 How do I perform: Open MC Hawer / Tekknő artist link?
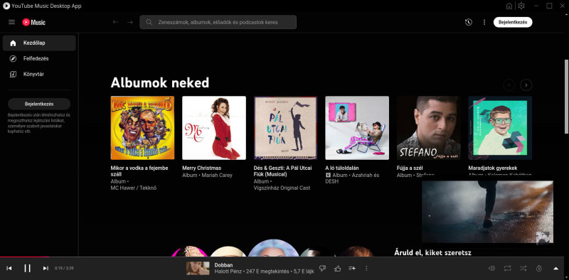(134, 188)
